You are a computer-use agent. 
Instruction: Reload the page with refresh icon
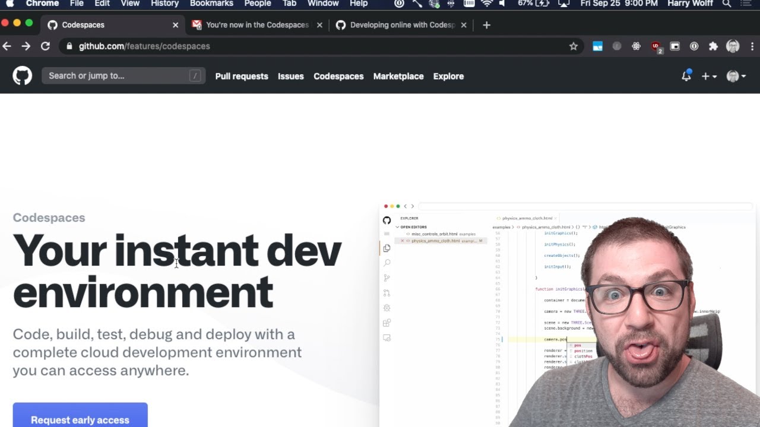tap(45, 46)
